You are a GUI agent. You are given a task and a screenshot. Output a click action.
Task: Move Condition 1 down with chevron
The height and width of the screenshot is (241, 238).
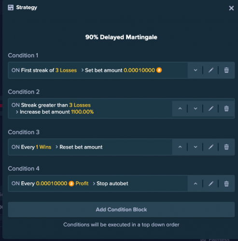[196, 70]
